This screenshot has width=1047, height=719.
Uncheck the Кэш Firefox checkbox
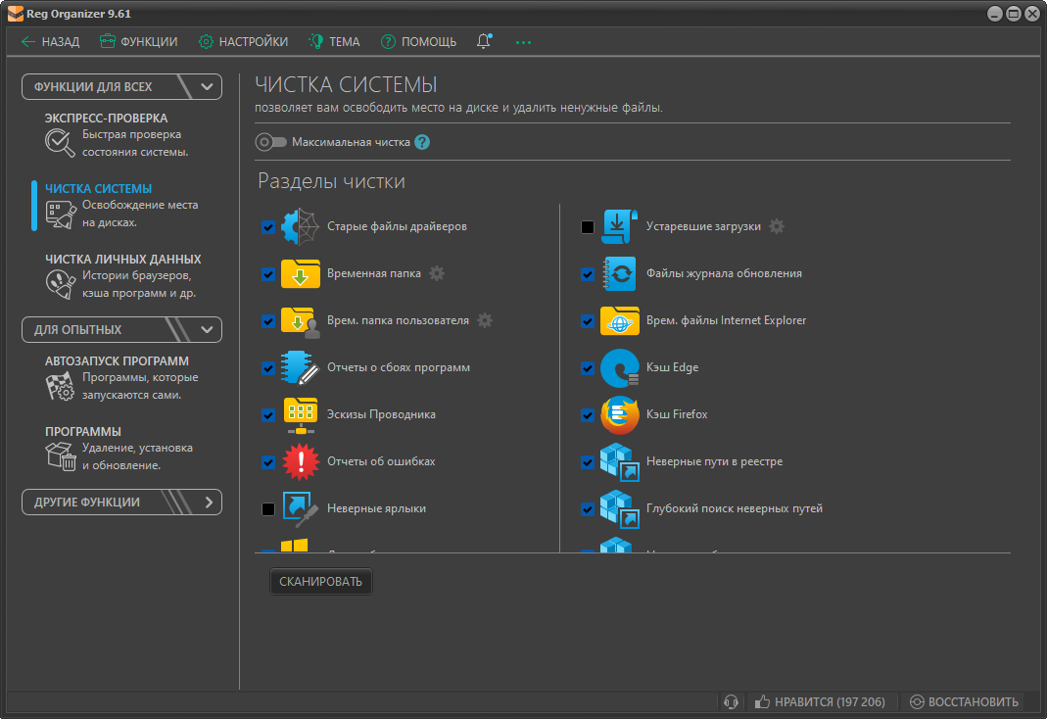pyautogui.click(x=588, y=415)
